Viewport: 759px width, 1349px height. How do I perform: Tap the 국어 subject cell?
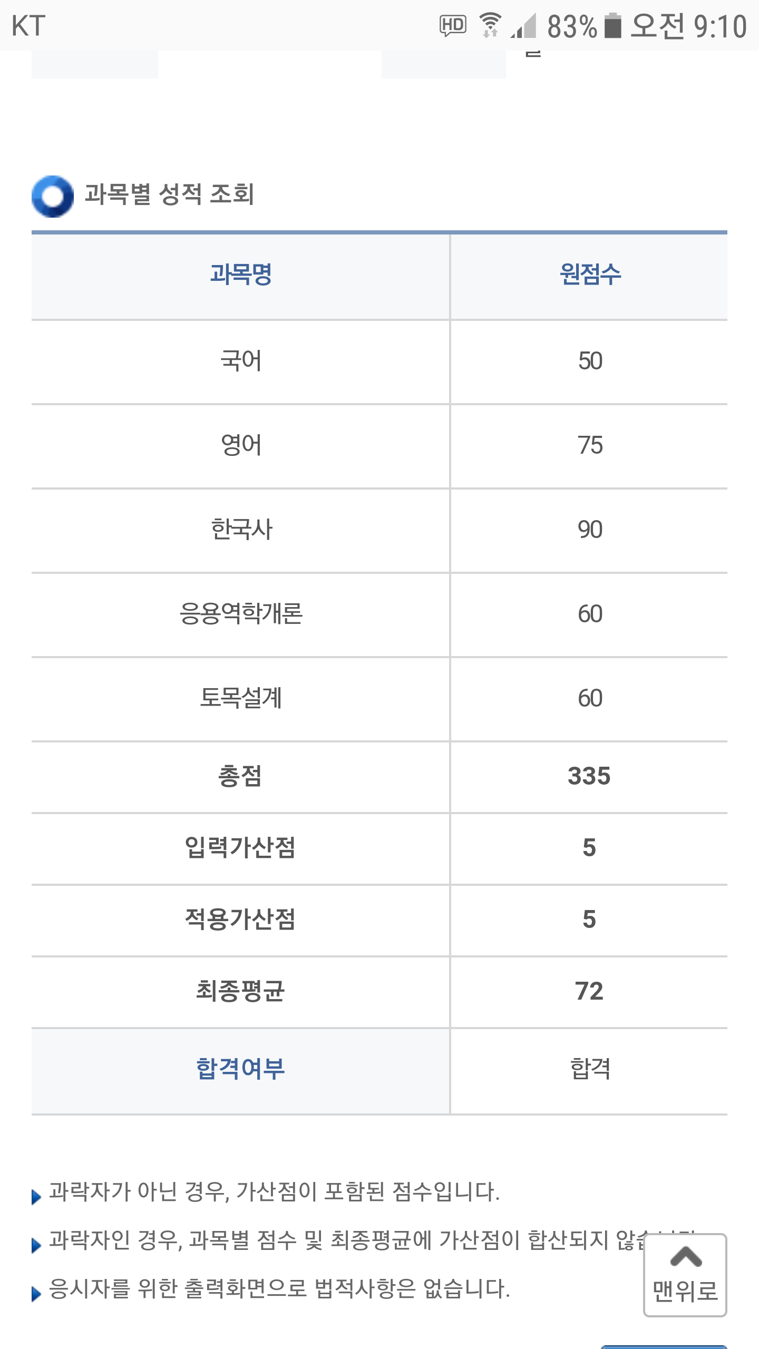[x=241, y=361]
